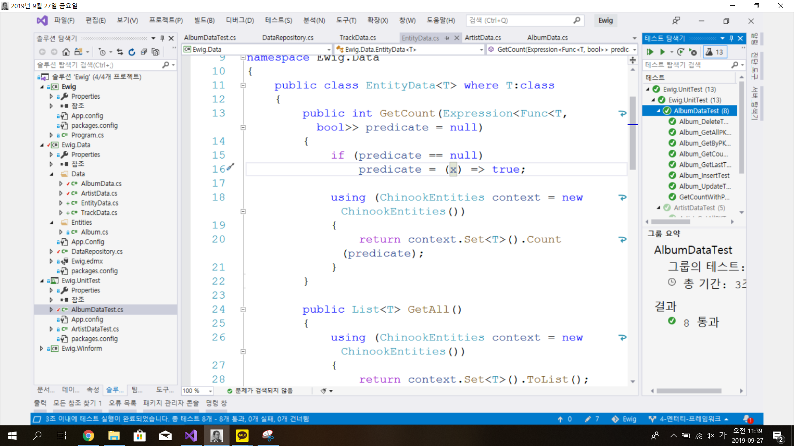Toggle pin on Solution Explorer panel
Screen dimensions: 794x446
162,38
